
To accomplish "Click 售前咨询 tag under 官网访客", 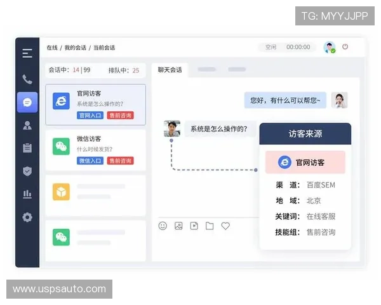I will [x=120, y=115].
